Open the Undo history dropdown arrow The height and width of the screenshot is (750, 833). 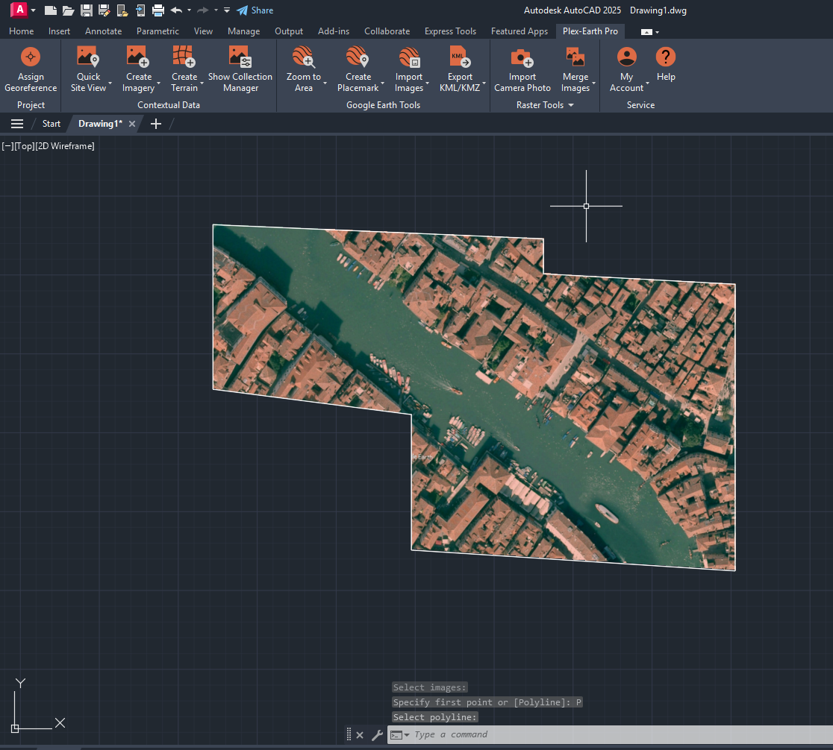189,10
